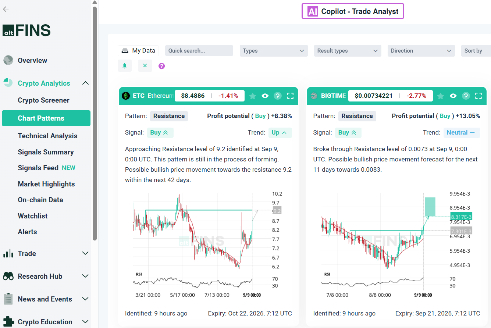
Task: Click help icon on BIGTIME card header
Action: [466, 96]
